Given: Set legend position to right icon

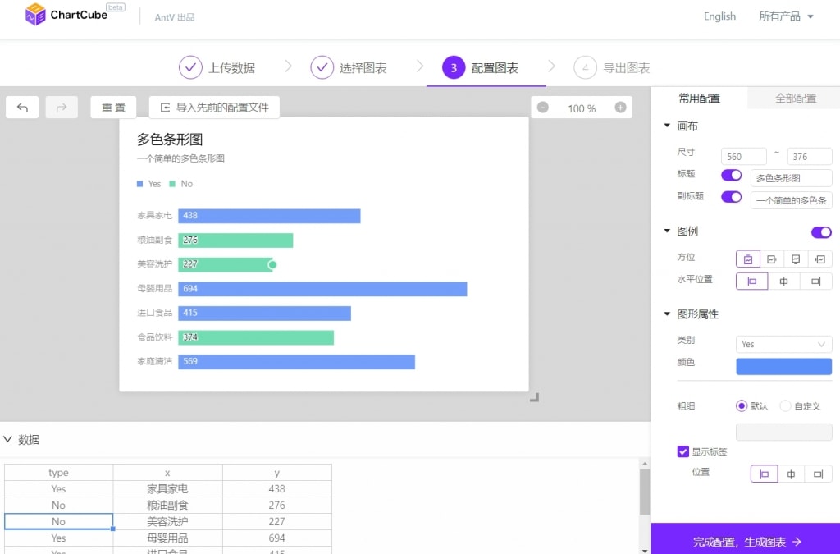Looking at the screenshot, I should tap(772, 259).
